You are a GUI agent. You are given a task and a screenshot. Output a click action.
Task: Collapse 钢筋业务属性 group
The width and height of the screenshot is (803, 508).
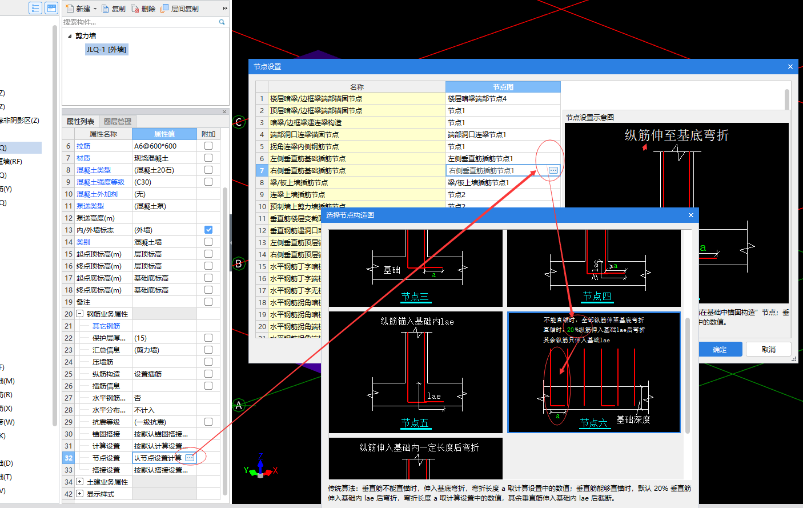pyautogui.click(x=80, y=314)
